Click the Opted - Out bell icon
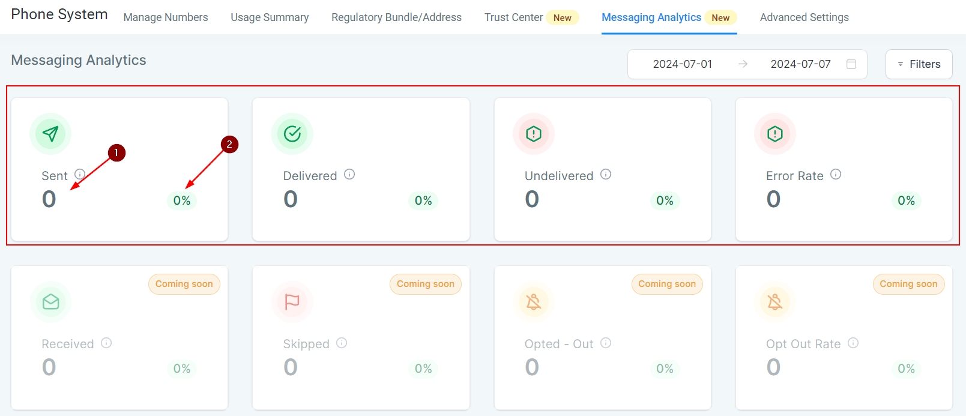The image size is (966, 416). (534, 301)
